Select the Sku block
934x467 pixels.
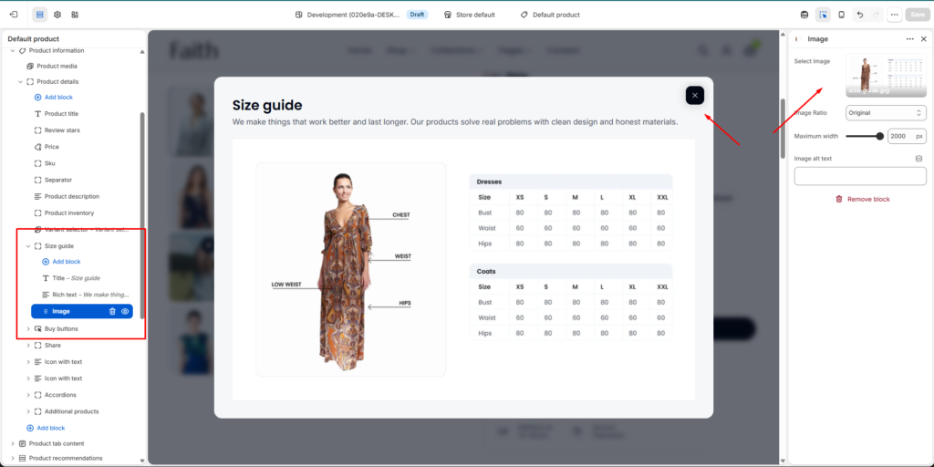pyautogui.click(x=50, y=163)
